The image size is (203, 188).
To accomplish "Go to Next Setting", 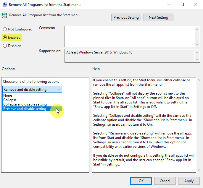I will click(x=158, y=17).
